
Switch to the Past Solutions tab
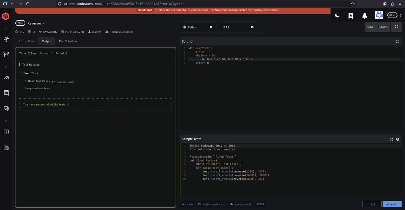tap(68, 41)
